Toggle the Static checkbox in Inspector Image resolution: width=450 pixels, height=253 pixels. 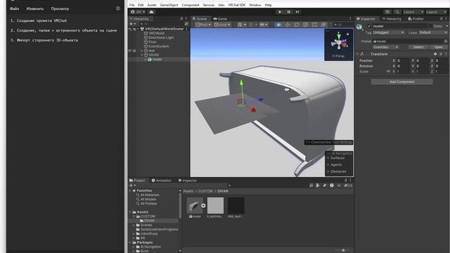(430, 26)
